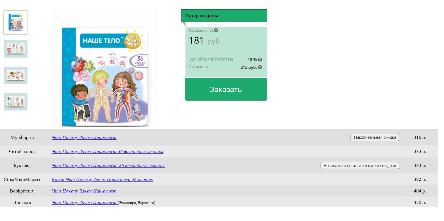Image resolution: width=444 pixels, height=221 pixels.
Task: Click the help icon next to 213 руб.
Action: click(x=260, y=67)
